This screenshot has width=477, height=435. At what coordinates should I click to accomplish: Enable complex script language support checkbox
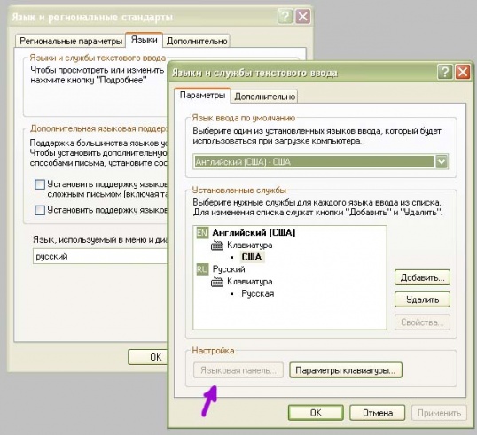click(40, 184)
